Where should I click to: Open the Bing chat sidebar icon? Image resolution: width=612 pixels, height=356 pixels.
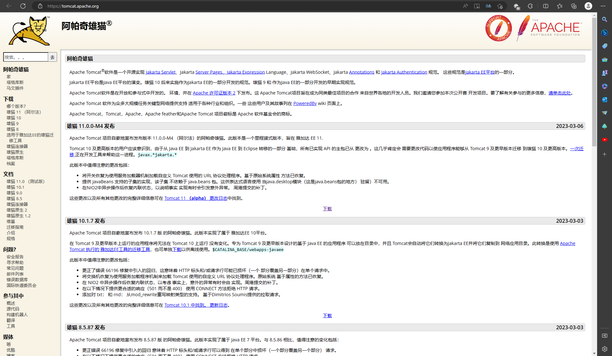pyautogui.click(x=604, y=33)
